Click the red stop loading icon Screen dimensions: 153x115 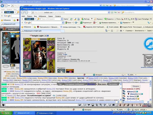[x=119, y=13]
